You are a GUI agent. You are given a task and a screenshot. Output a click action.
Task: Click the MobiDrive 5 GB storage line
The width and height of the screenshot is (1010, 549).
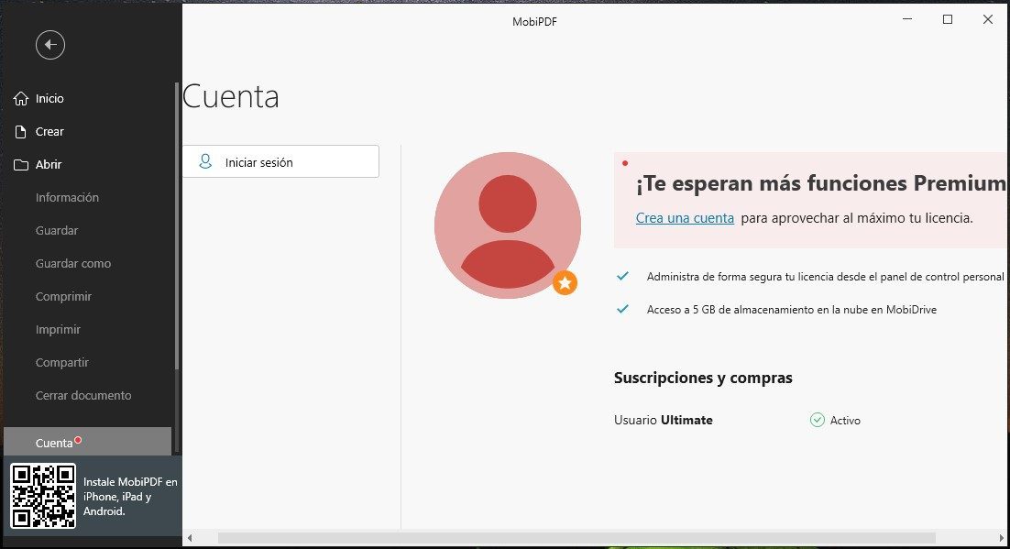[x=792, y=309]
